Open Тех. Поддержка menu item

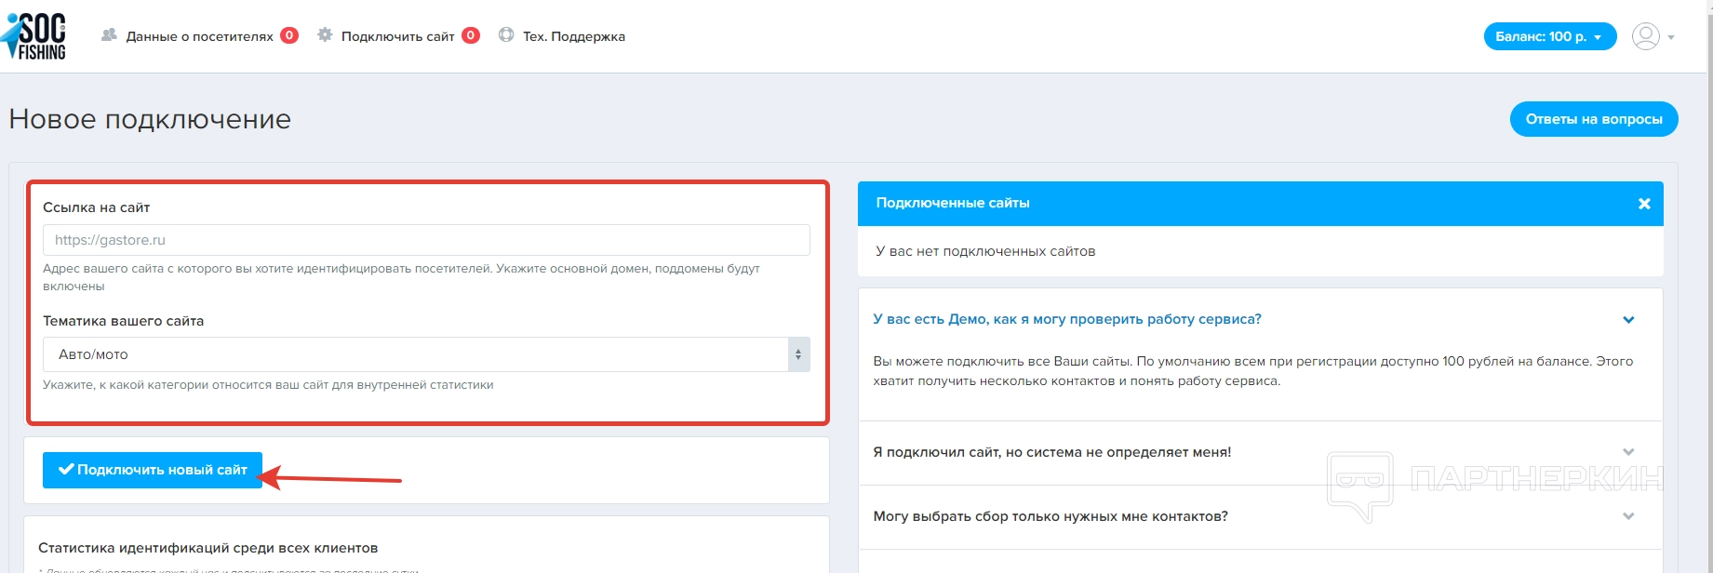tap(573, 36)
